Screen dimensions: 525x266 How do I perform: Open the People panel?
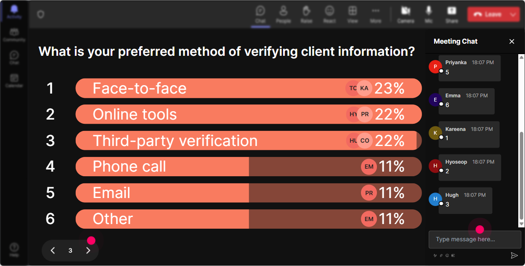pyautogui.click(x=283, y=14)
